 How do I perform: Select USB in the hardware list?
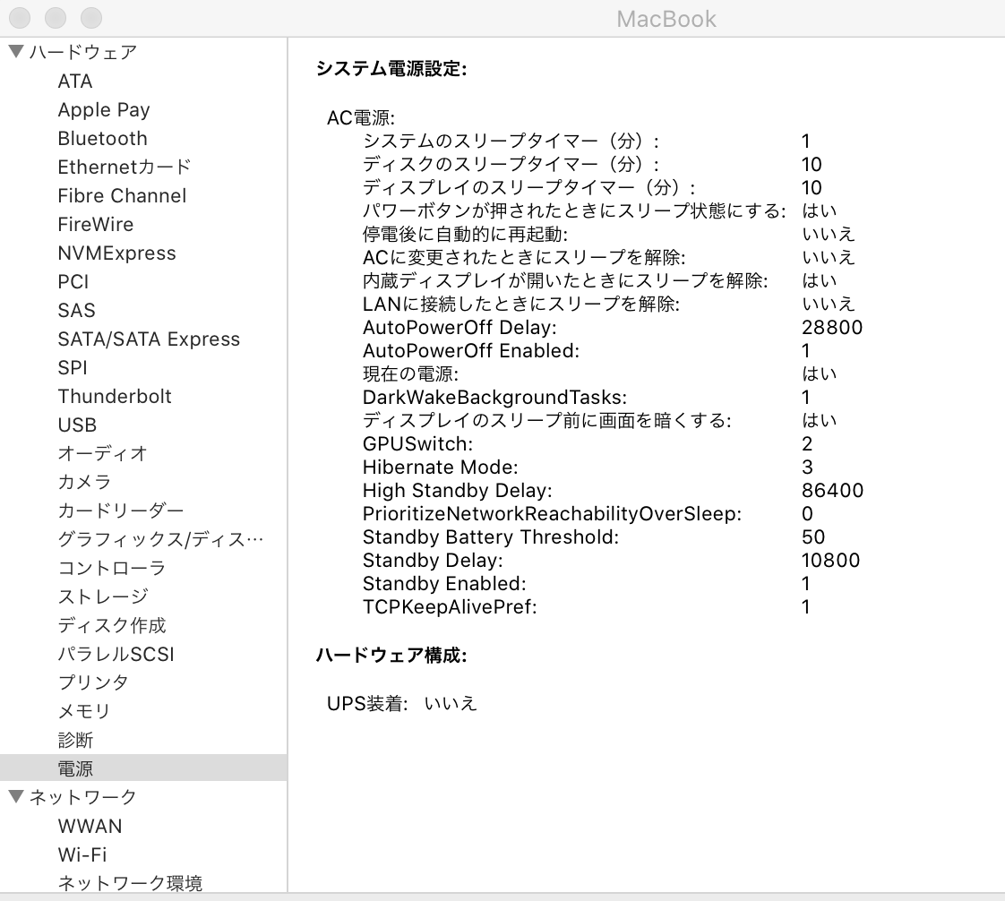[77, 425]
